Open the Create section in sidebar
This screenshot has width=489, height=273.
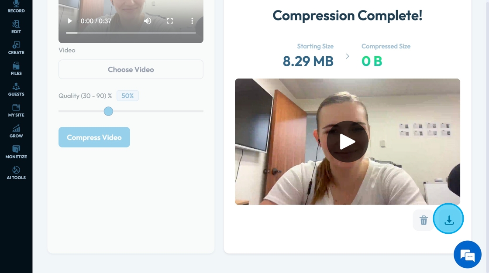(x=16, y=48)
